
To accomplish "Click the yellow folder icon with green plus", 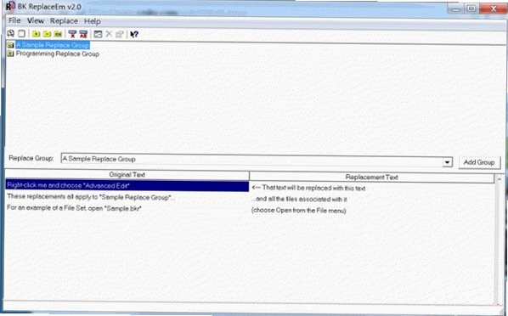I will 36,34.
